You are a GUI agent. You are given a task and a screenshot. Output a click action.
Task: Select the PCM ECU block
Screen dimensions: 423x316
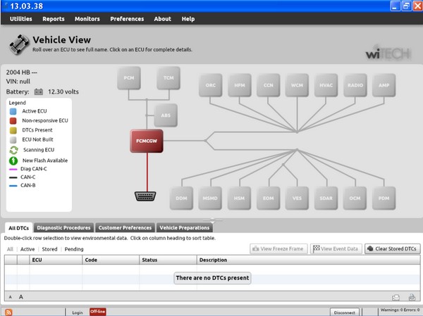tap(128, 77)
